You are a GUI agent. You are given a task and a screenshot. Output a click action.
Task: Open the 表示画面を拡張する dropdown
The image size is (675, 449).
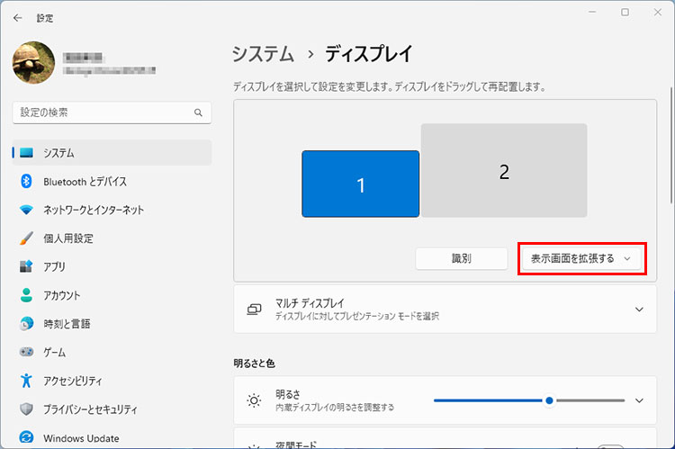coord(583,258)
